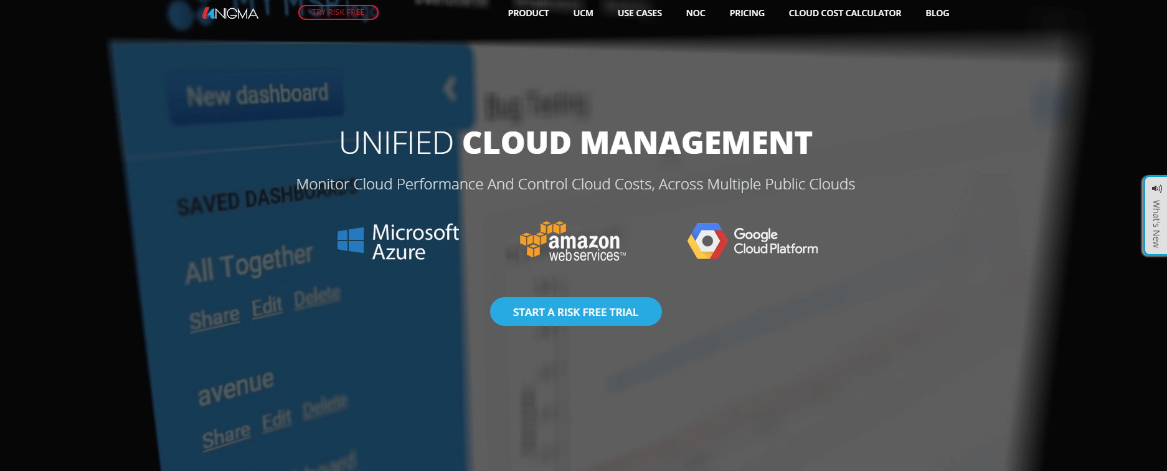This screenshot has height=471, width=1167.
Task: Click the speaker icon on What's New tab
Action: [x=1156, y=188]
